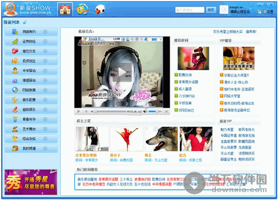
Task: Click the 青春年华 channel icon
Action: pos(15,119)
